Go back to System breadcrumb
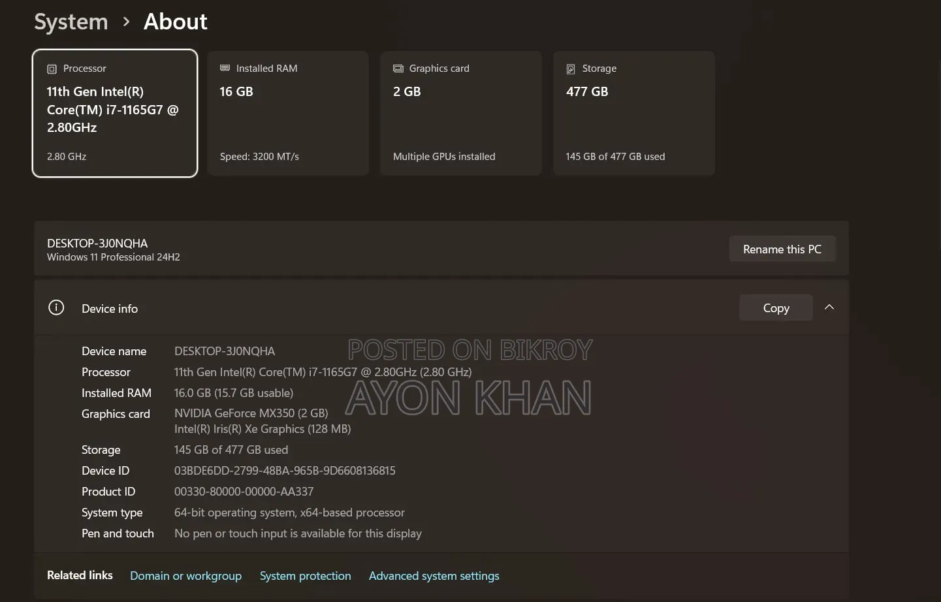The height and width of the screenshot is (602, 941). (71, 22)
